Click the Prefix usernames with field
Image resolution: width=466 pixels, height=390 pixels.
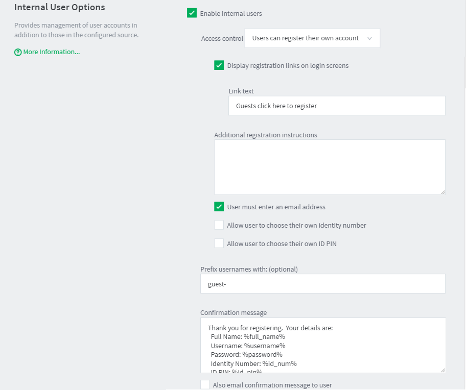tap(323, 284)
